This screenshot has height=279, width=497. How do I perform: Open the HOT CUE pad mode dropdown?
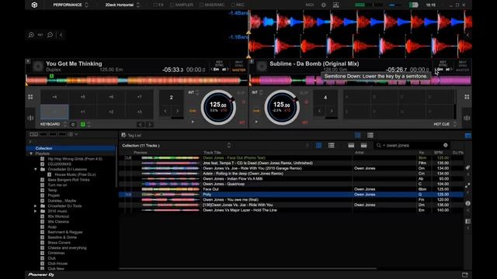pyautogui.click(x=445, y=124)
